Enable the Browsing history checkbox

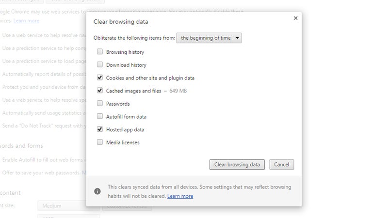pos(100,52)
